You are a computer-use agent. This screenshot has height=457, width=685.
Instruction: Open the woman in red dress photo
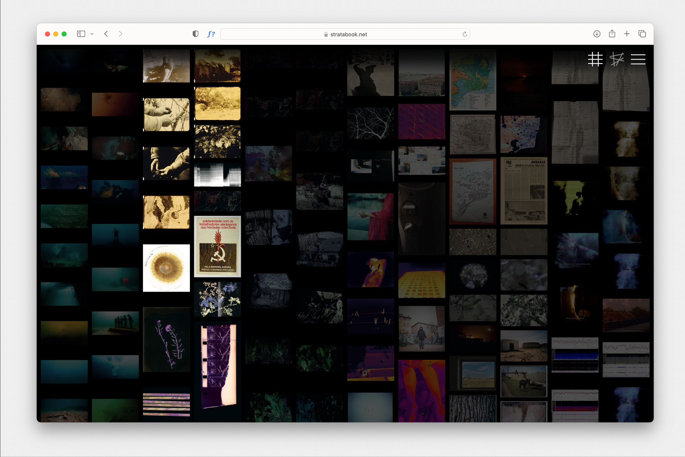pos(370,217)
